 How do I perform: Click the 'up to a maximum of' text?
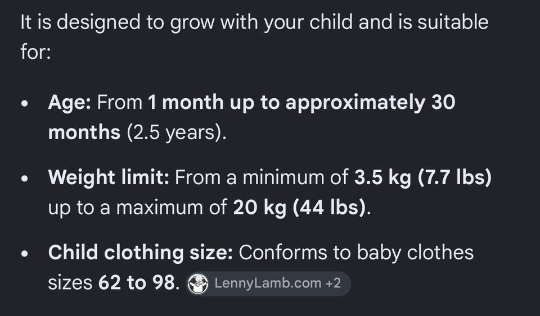[x=138, y=208]
